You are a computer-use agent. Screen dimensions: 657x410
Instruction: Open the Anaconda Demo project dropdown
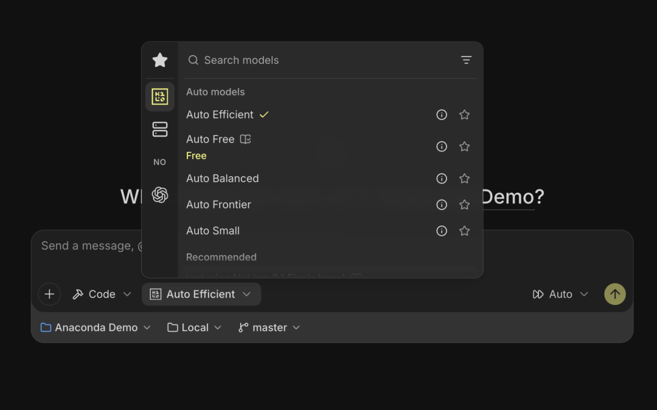click(x=96, y=327)
